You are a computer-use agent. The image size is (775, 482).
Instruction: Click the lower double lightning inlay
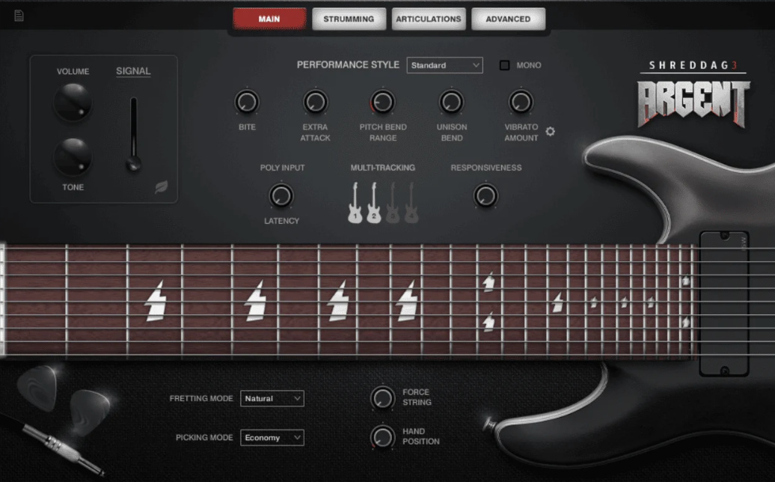pyautogui.click(x=488, y=322)
